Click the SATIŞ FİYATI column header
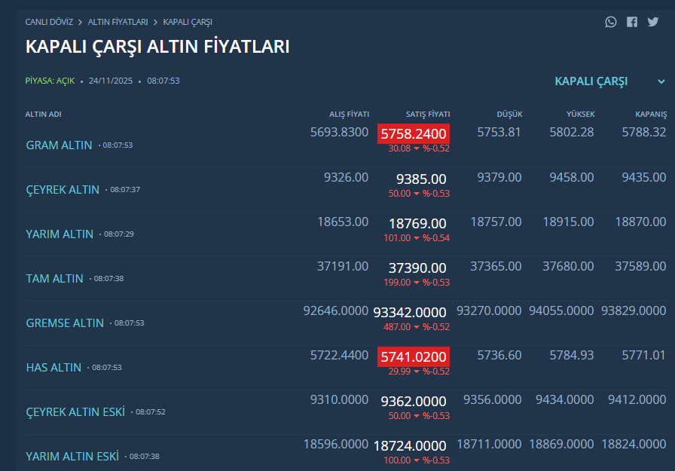This screenshot has width=675, height=471. click(428, 115)
